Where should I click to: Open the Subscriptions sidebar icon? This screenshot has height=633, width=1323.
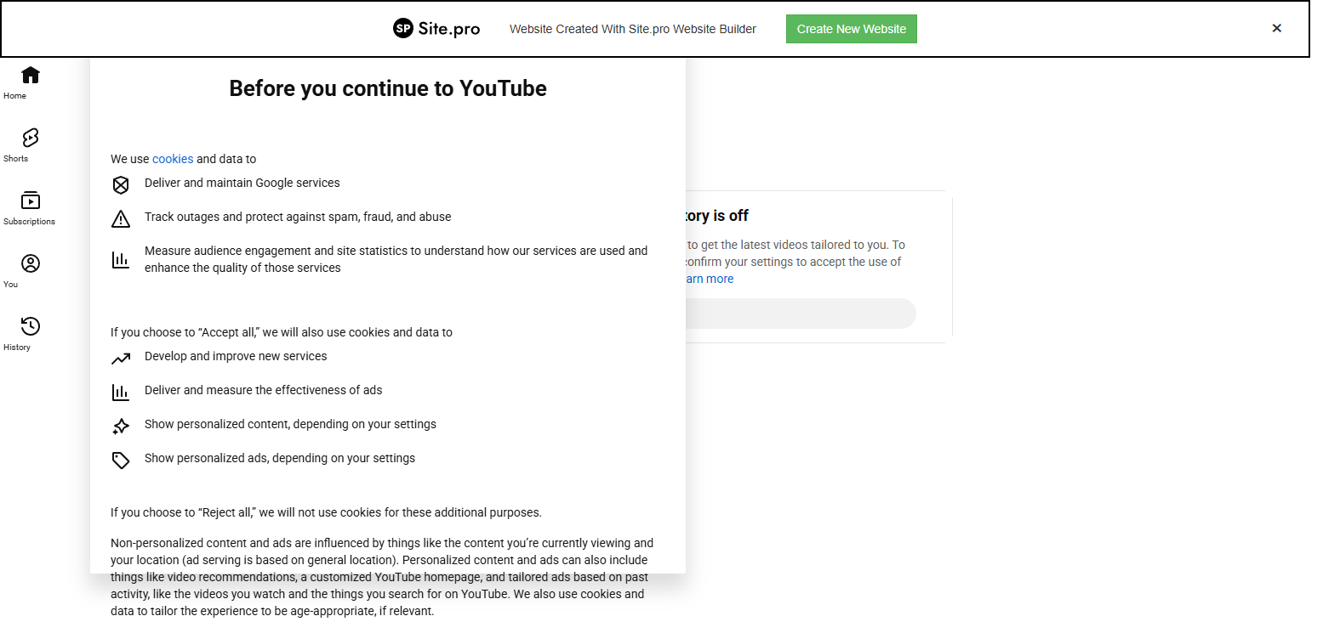point(31,201)
